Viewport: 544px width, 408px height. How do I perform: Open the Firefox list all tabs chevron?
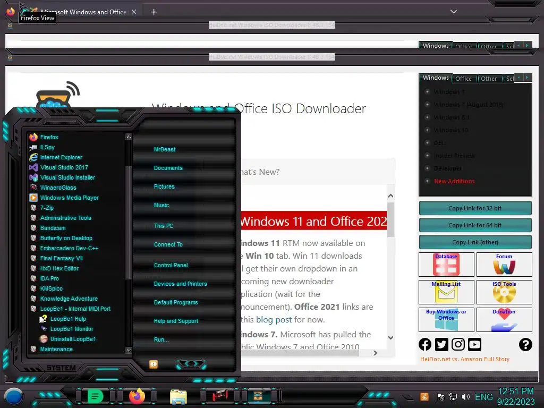pyautogui.click(x=454, y=12)
